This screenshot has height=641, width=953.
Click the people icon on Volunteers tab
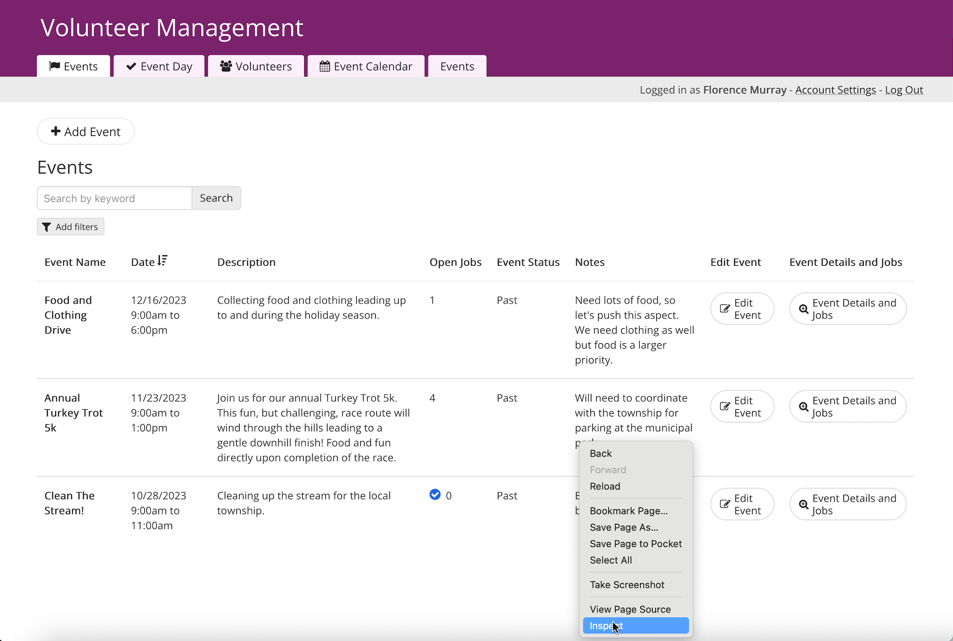[x=226, y=66]
